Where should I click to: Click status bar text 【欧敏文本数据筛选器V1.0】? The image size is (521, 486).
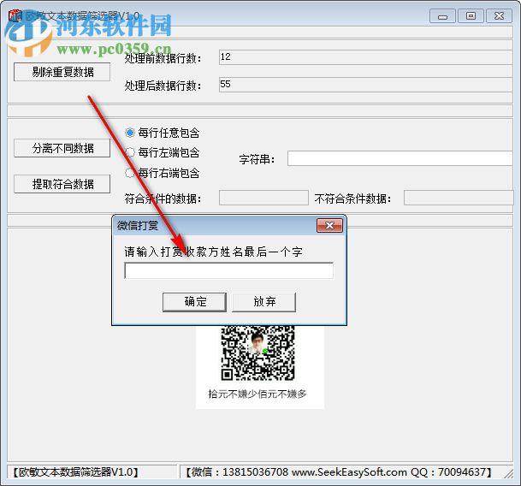[x=75, y=472]
